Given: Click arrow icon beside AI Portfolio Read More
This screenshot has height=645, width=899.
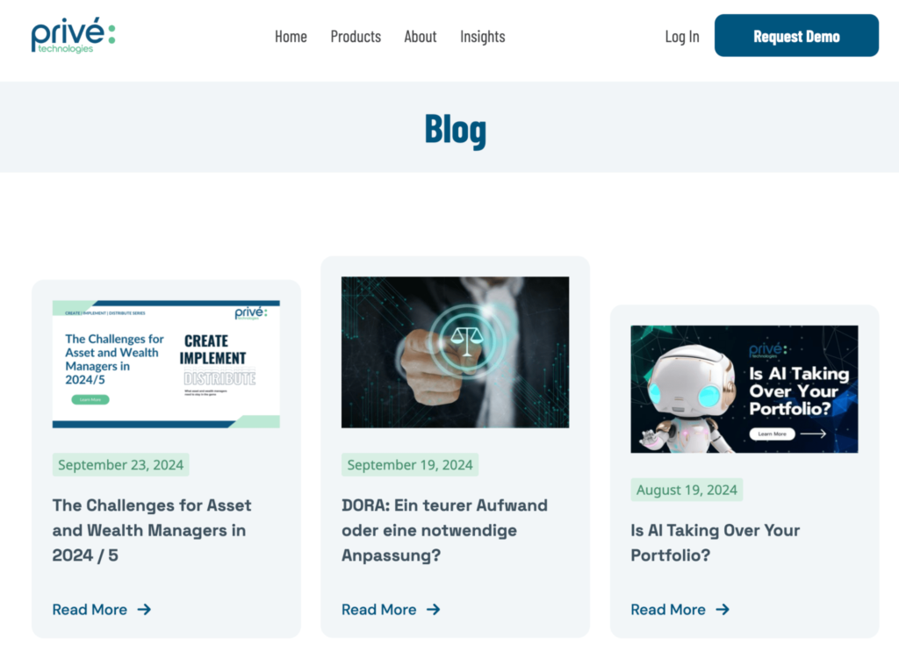Looking at the screenshot, I should pos(723,609).
